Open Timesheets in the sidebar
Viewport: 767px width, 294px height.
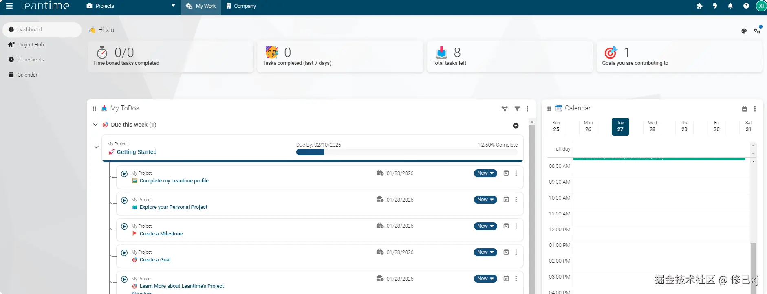click(30, 60)
